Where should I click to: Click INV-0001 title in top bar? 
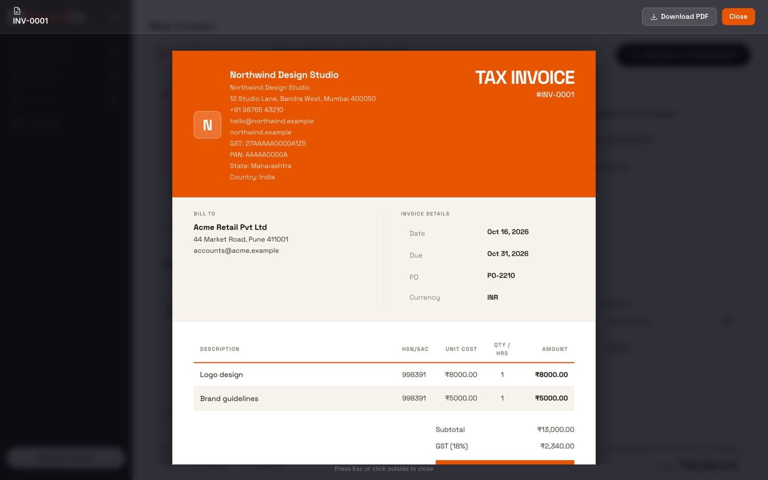click(31, 21)
